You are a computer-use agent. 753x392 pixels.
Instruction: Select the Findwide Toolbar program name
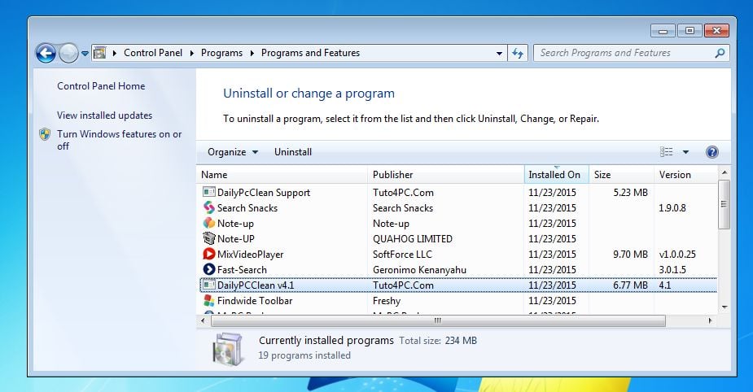255,300
